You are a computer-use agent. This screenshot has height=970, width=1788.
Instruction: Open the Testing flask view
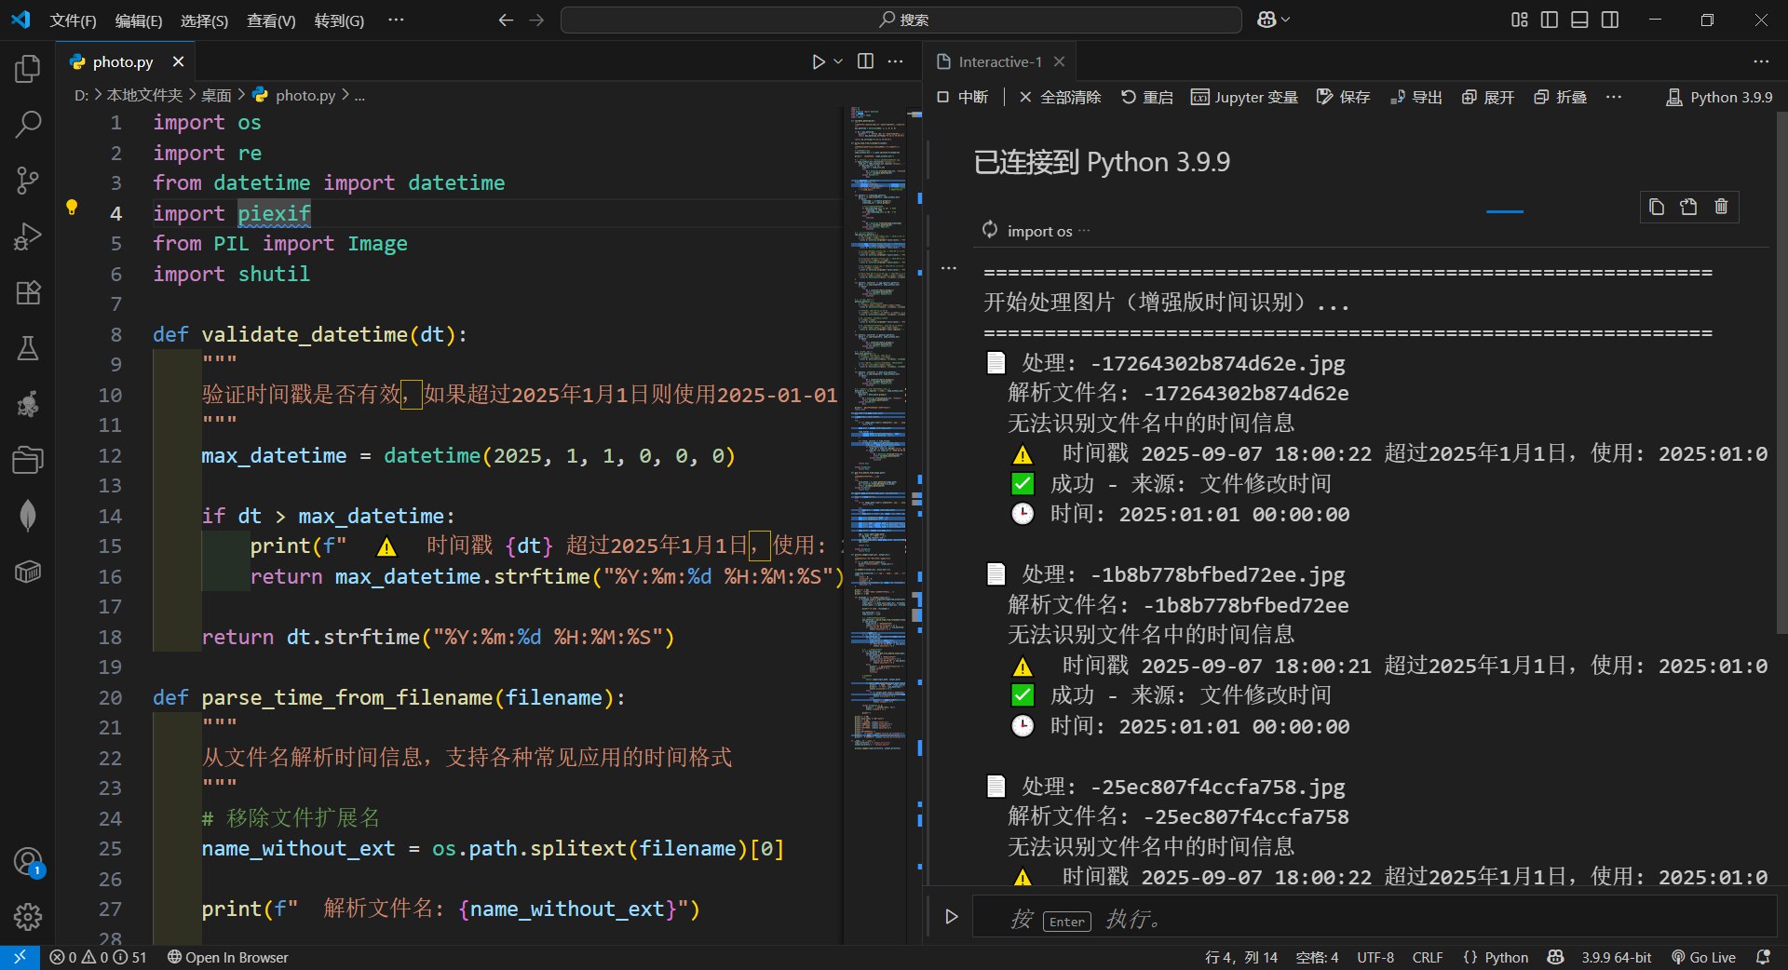point(28,348)
